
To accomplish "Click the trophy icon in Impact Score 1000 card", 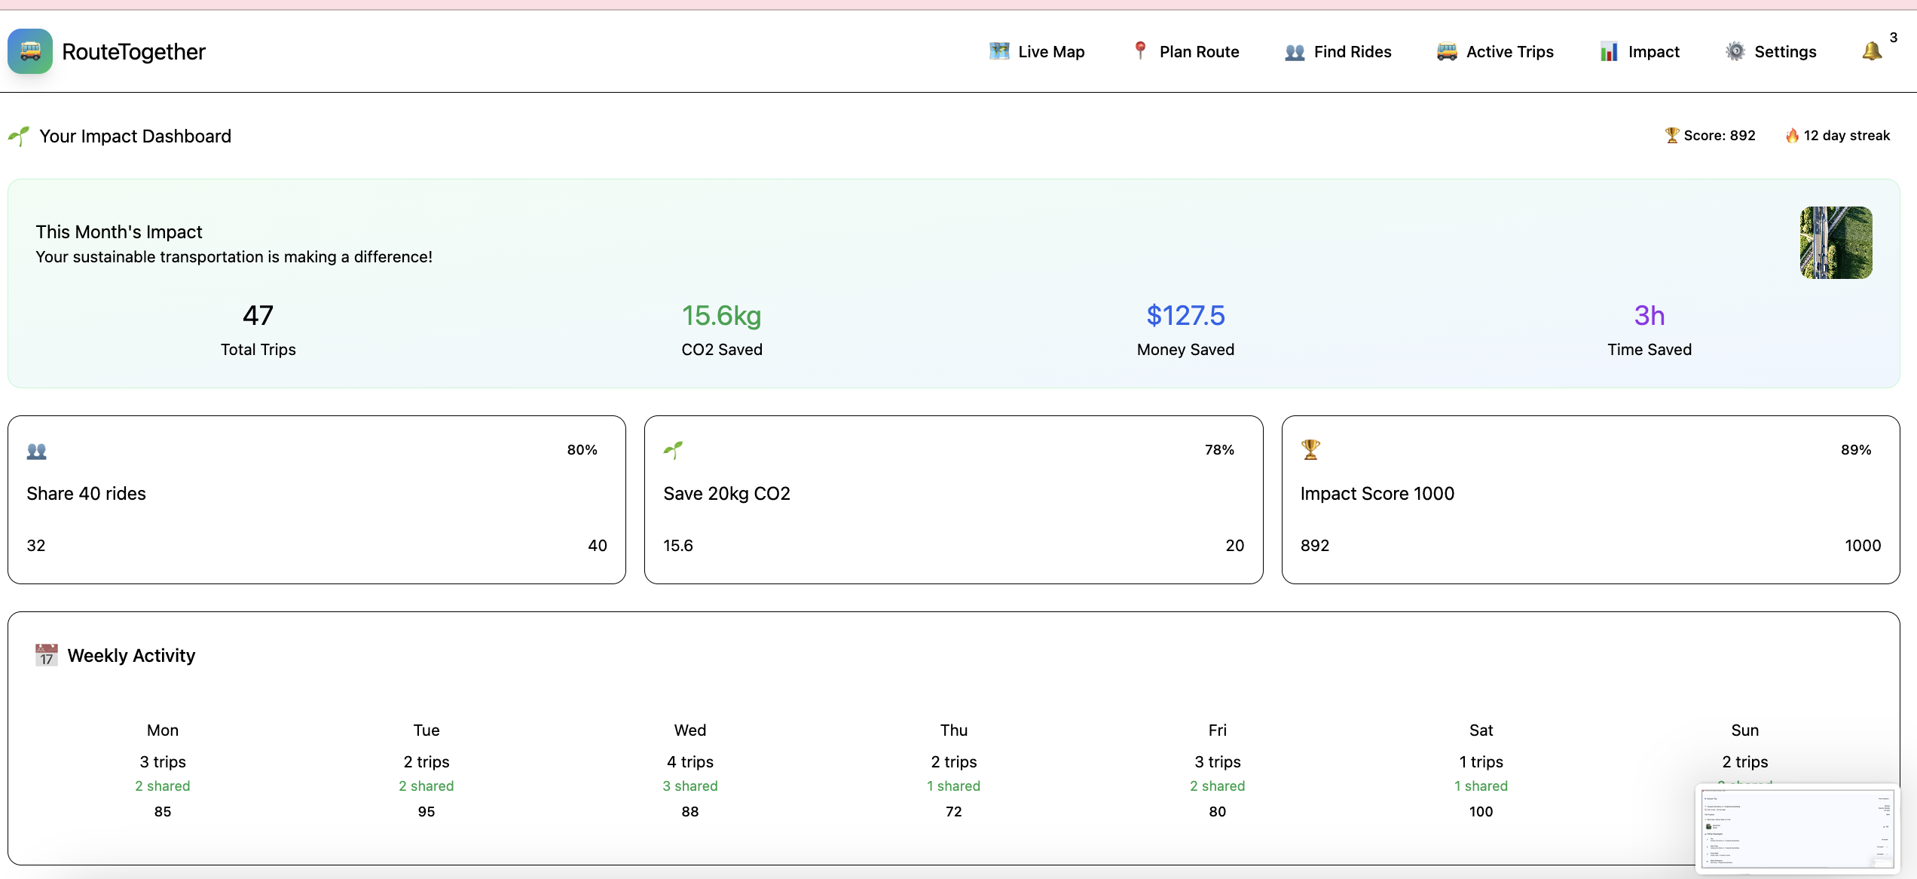I will tap(1310, 449).
